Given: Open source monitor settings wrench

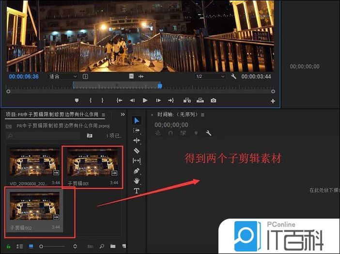Looking at the screenshot, I should pos(233,77).
